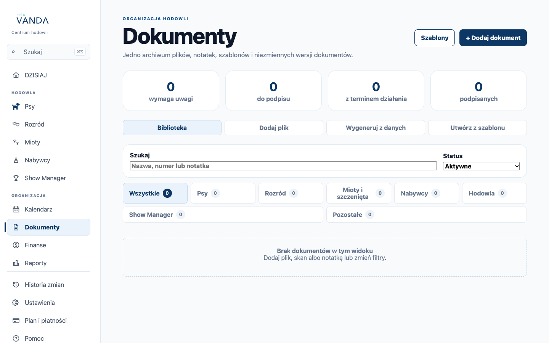This screenshot has height=343, width=549.
Task: Switch to the Biblioteka tab
Action: (x=172, y=128)
